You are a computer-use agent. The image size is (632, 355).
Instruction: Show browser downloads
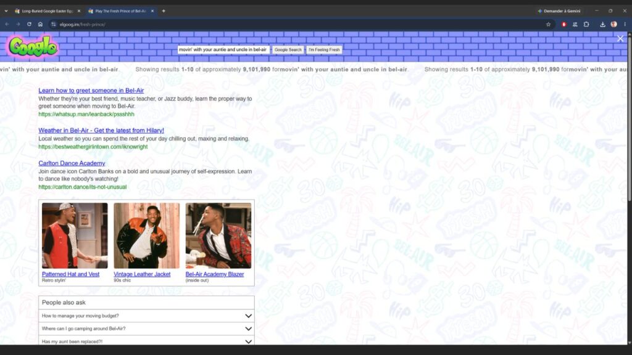pos(602,24)
